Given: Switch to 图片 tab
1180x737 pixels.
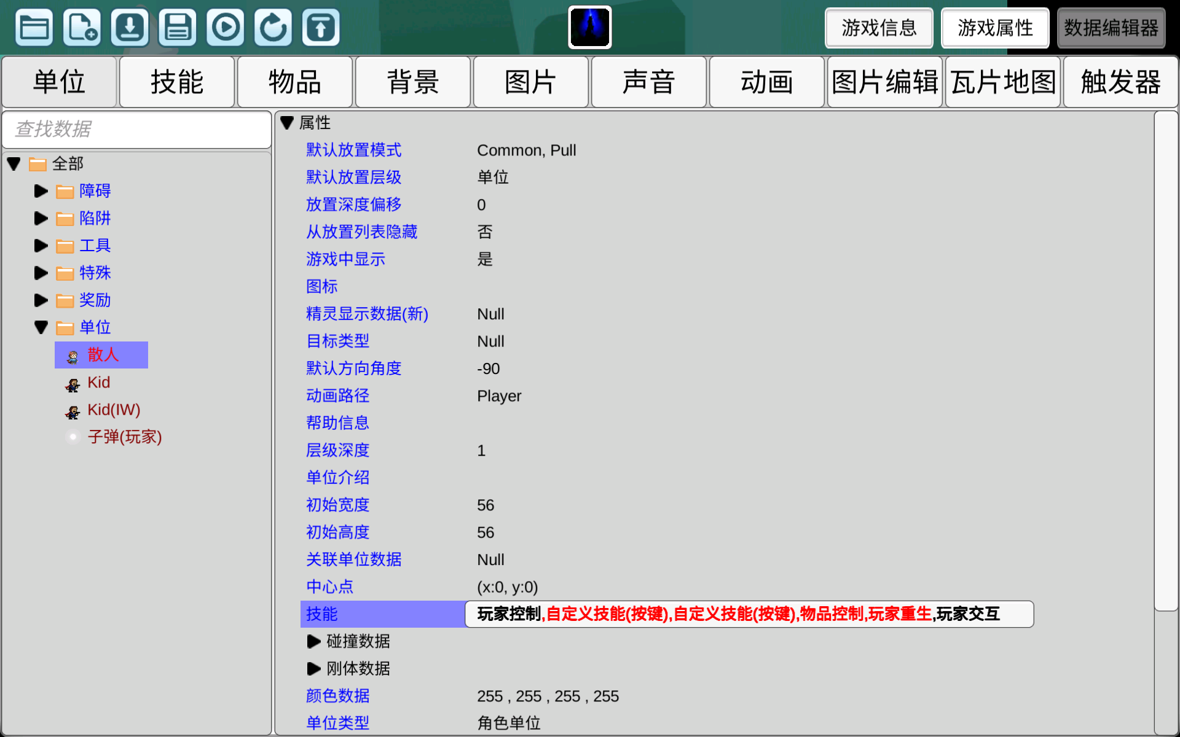Looking at the screenshot, I should (531, 82).
